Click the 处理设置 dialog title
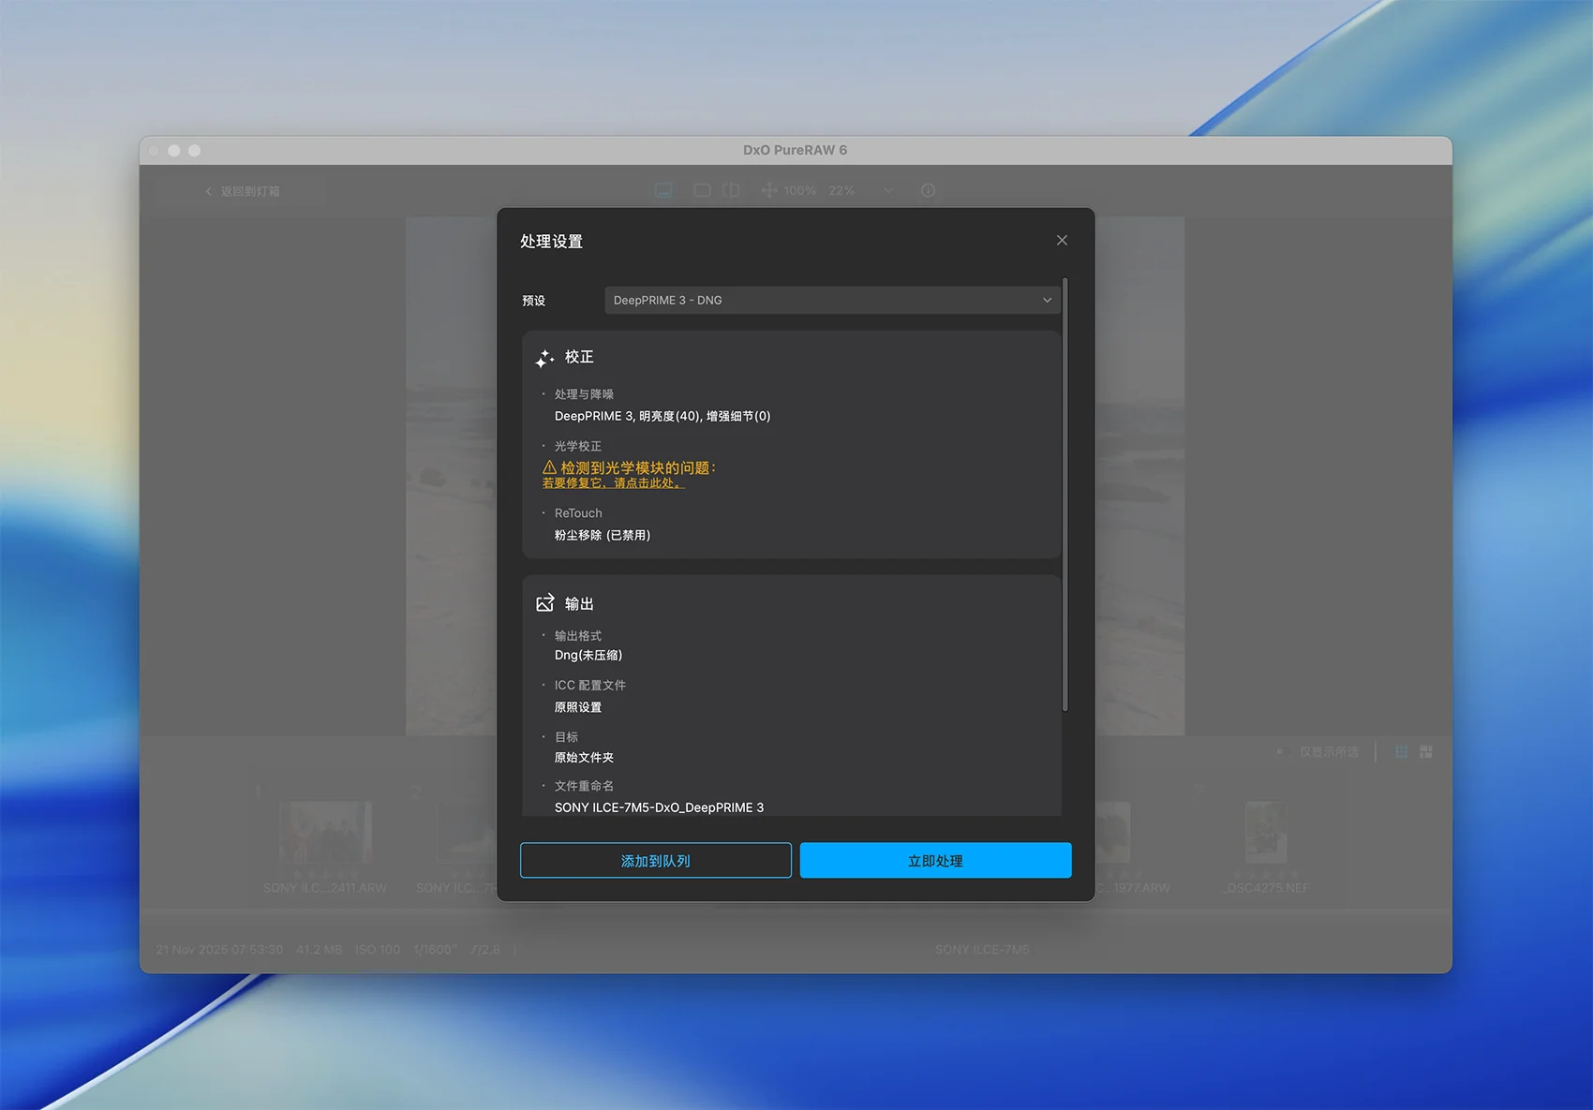This screenshot has height=1110, width=1593. coord(551,242)
